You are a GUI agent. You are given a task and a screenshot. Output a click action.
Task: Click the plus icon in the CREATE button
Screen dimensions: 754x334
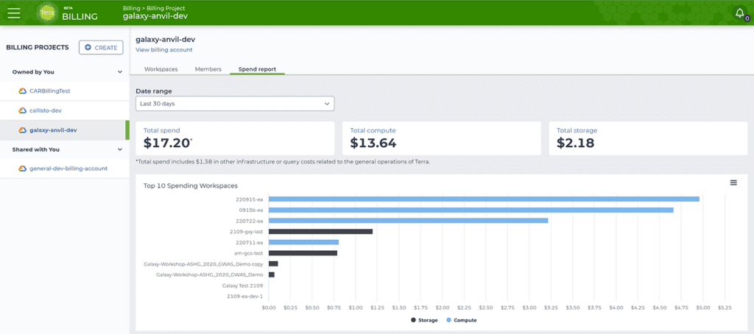click(88, 48)
